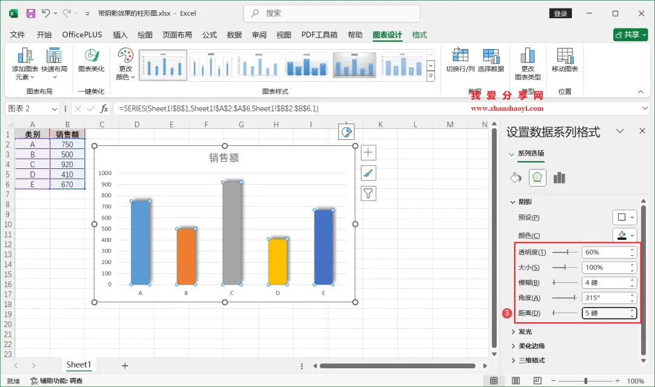Select Effects pentagon icon in pane
This screenshot has height=387, width=655.
click(x=537, y=177)
